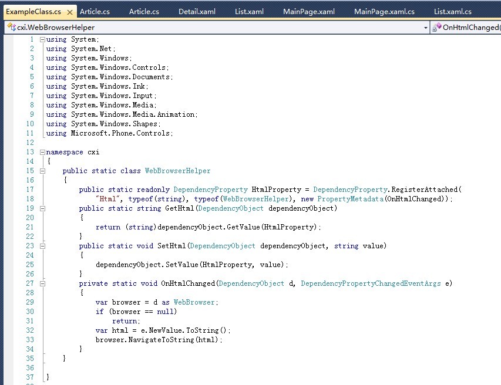The height and width of the screenshot is (385, 501).
Task: Click PropertyMetadata on line 18
Action: click(x=350, y=199)
